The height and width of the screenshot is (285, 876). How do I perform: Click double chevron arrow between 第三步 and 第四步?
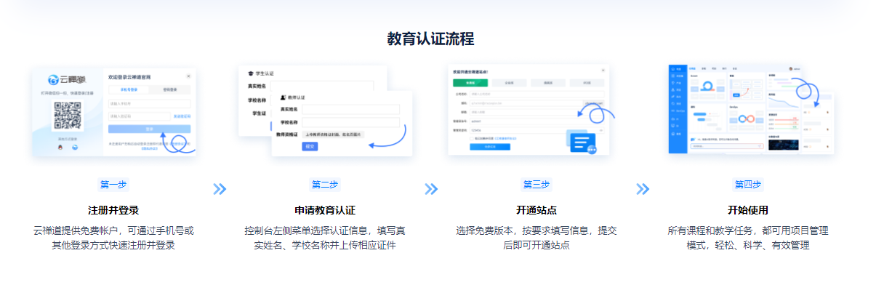pos(643,189)
